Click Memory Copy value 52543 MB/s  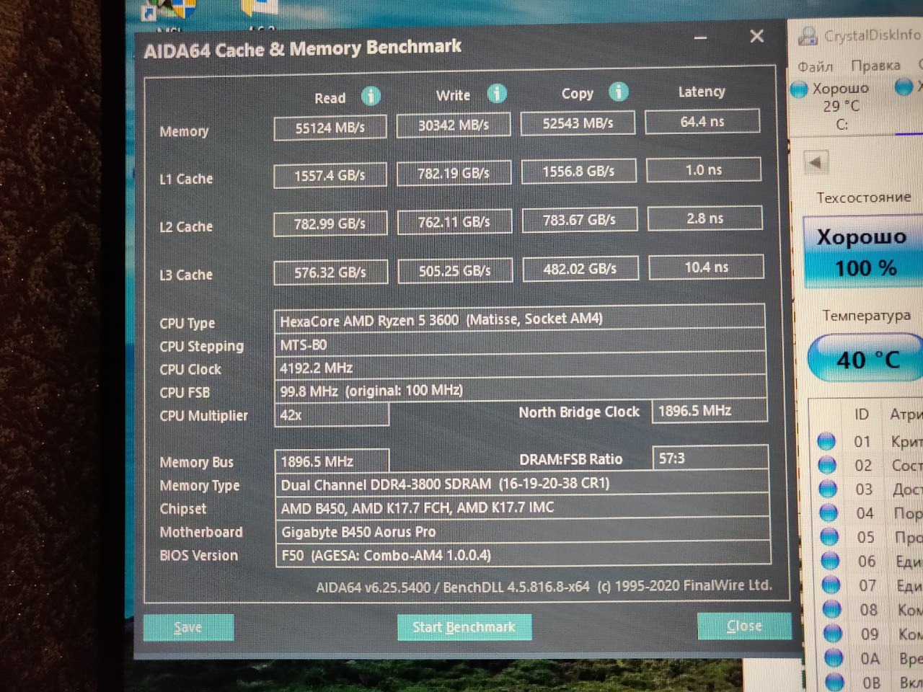[x=578, y=123]
